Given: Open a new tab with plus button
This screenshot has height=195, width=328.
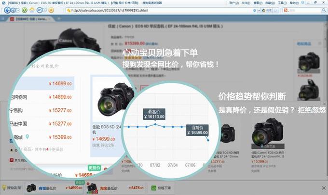Looking at the screenshot, I should tap(59, 19).
